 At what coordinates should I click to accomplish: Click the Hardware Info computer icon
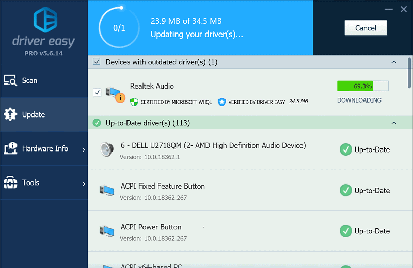pyautogui.click(x=10, y=148)
